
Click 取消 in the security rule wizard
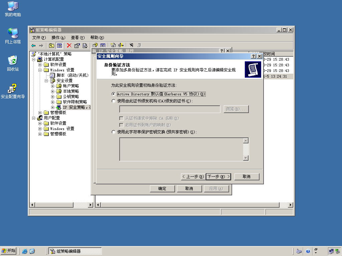tap(247, 177)
